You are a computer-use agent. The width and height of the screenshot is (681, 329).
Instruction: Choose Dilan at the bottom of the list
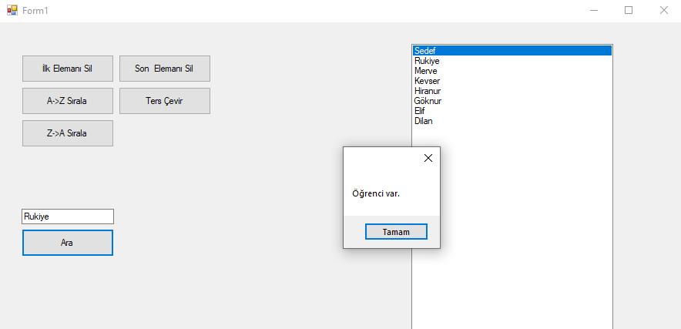[x=423, y=121]
